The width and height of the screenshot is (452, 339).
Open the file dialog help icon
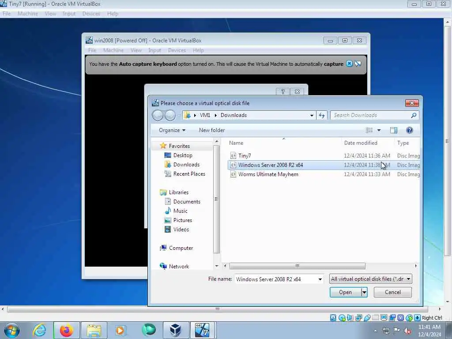coord(409,130)
